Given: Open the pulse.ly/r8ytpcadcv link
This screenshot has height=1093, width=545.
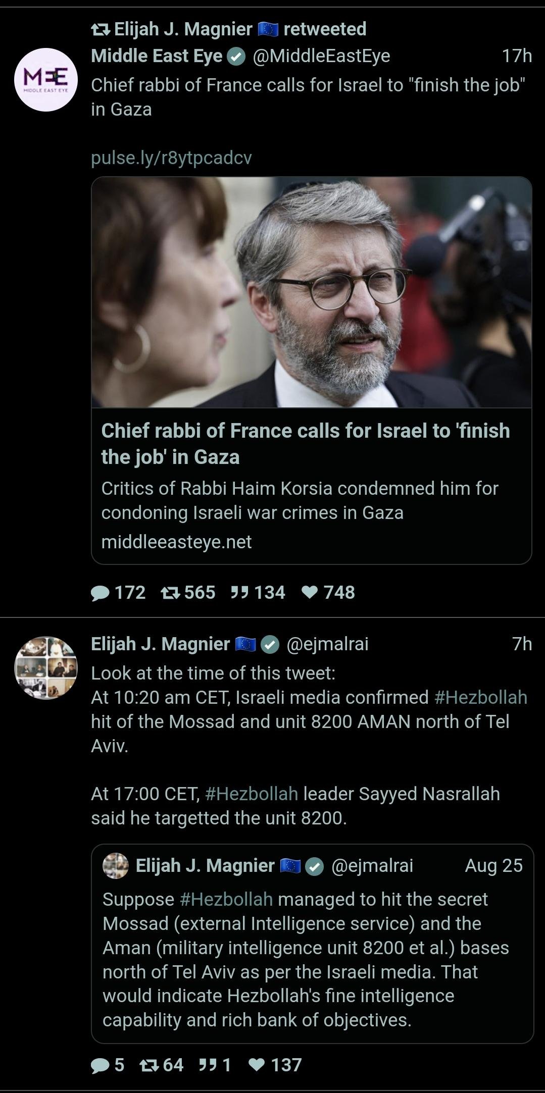Looking at the screenshot, I should pos(171,158).
